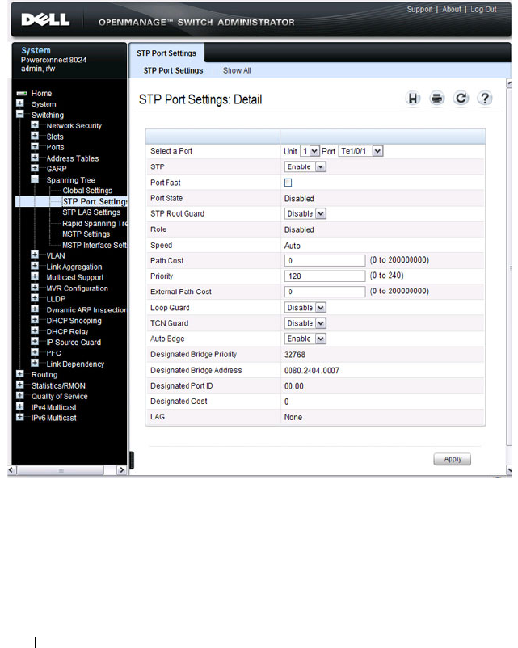Open the Loop Guard dropdown
The image size is (518, 648).
(305, 308)
